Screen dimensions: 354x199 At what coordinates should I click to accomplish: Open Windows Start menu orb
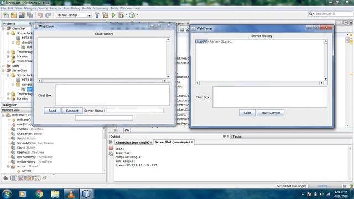pyautogui.click(x=7, y=194)
